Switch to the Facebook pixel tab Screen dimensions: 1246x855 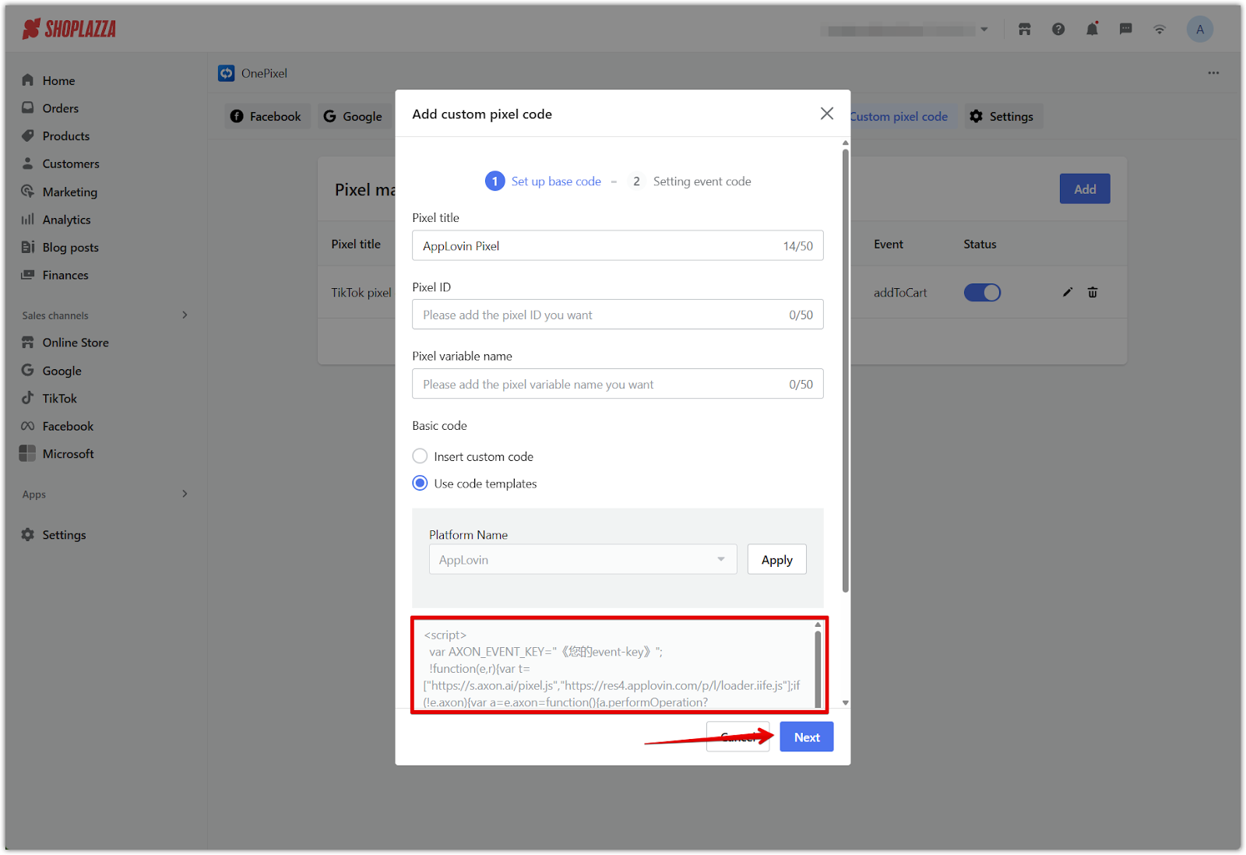[267, 116]
